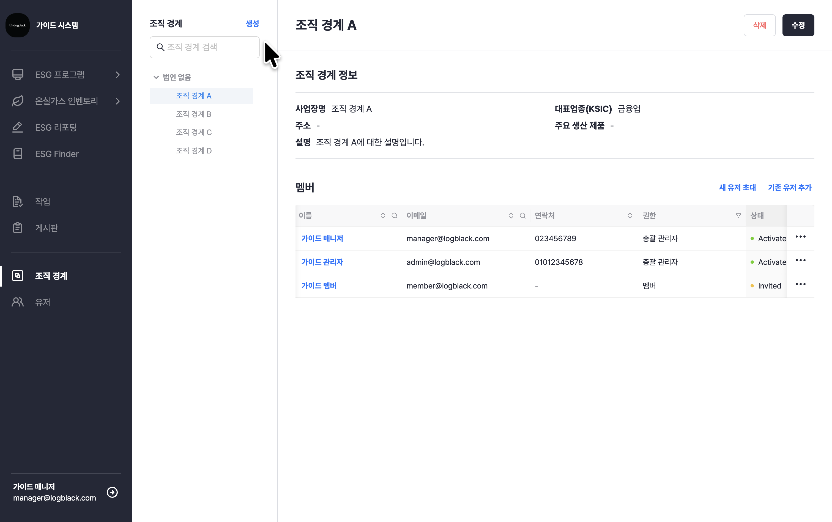Viewport: 832px width, 522px height.
Task: Open the three-dot menu for 가이드 관리자
Action: tap(800, 261)
